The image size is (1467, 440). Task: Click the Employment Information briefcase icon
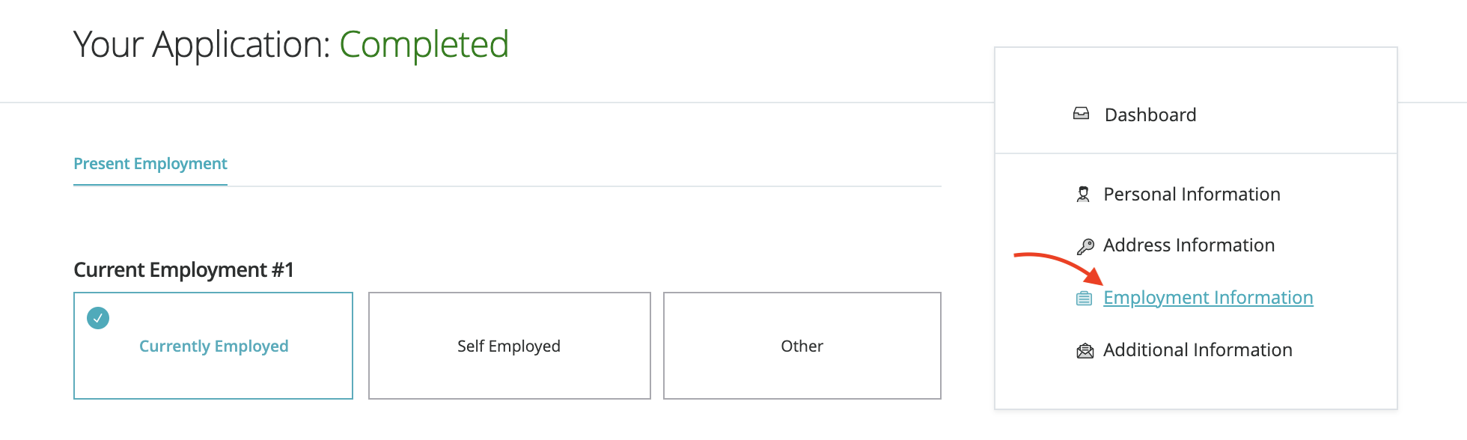(x=1084, y=299)
